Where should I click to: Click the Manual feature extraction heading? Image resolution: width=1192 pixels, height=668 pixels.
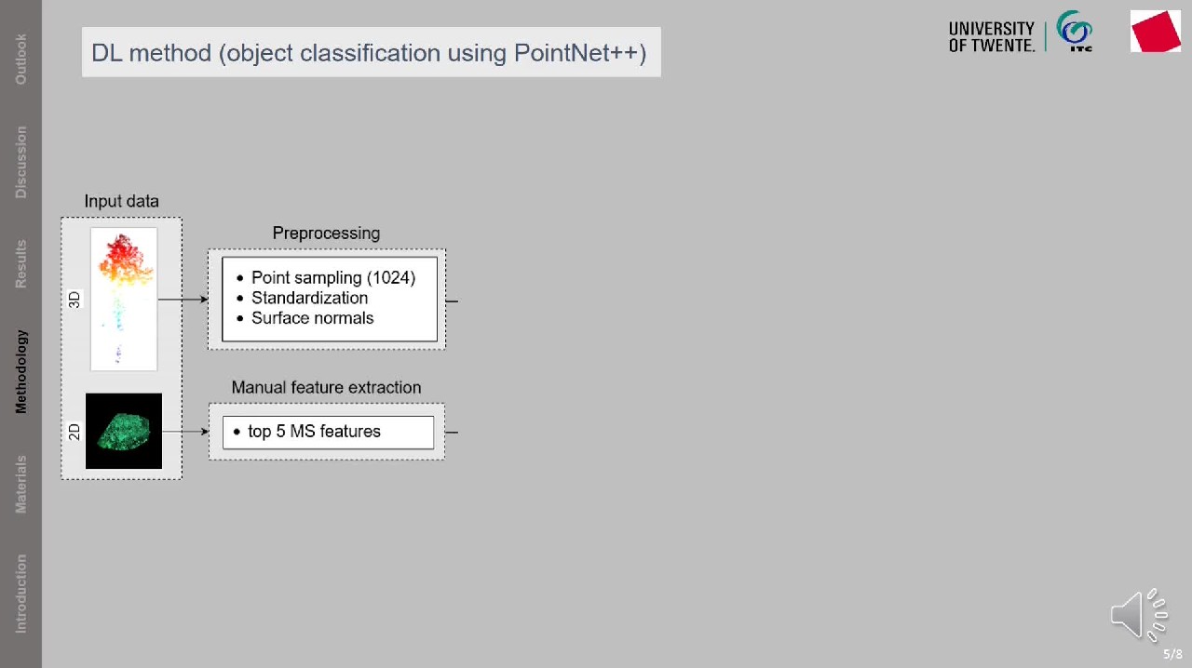click(x=326, y=387)
